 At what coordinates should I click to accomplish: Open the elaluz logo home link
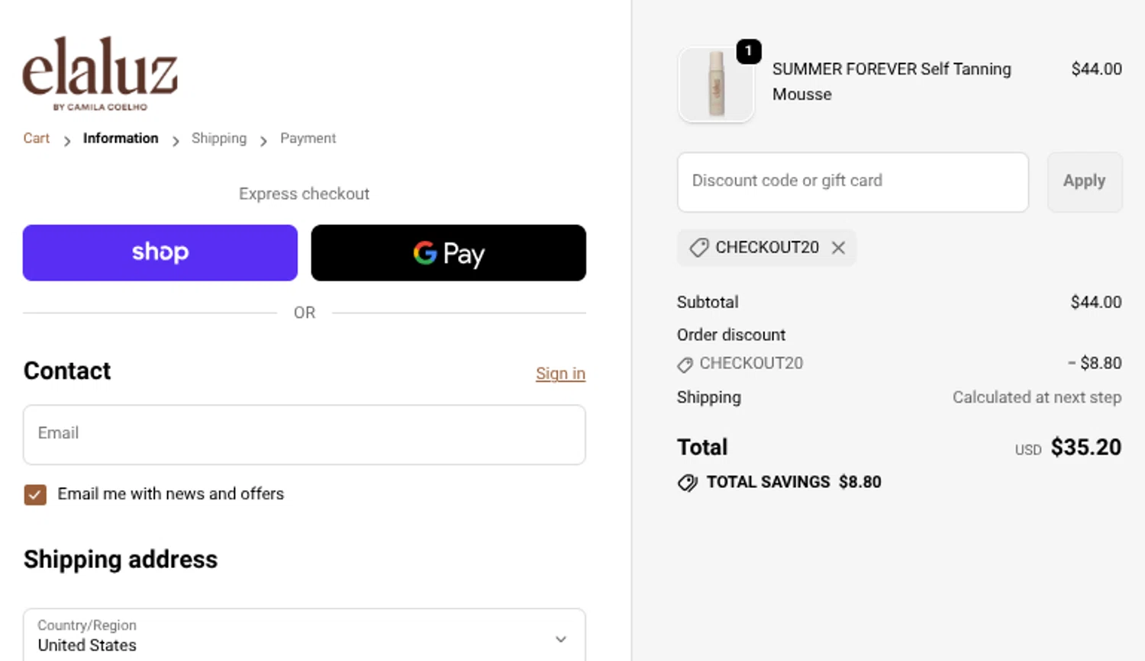click(100, 73)
